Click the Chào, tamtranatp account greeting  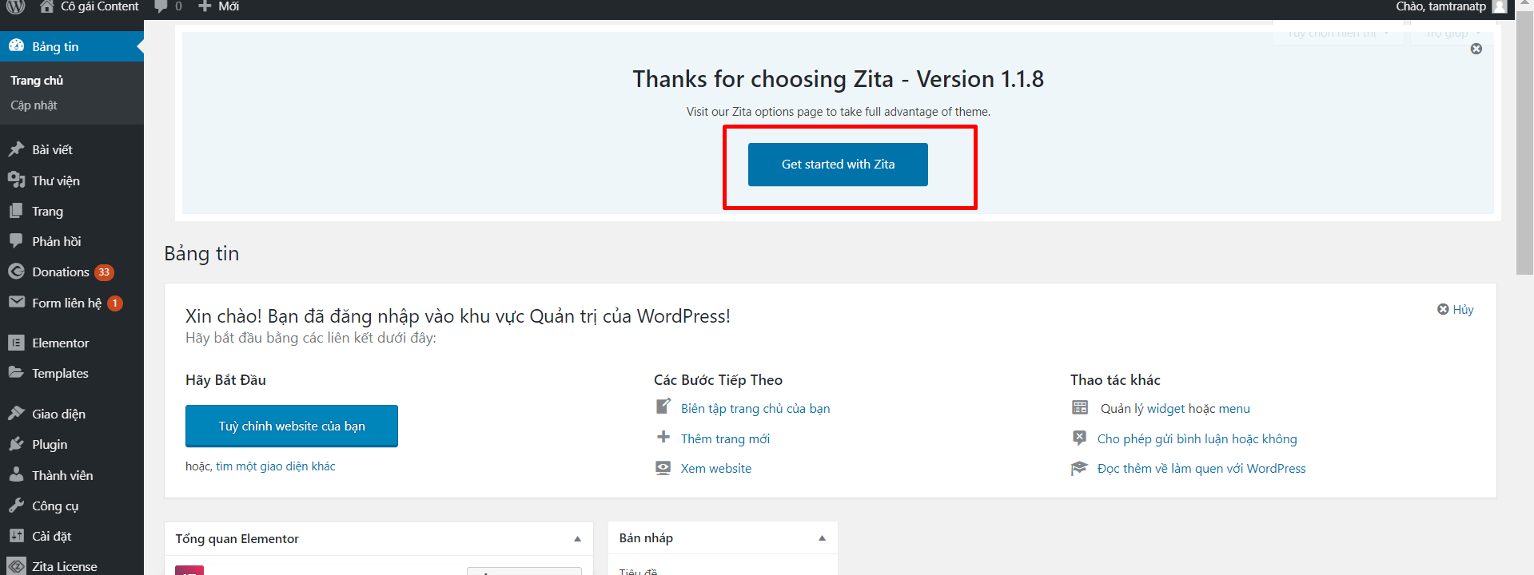(1440, 6)
